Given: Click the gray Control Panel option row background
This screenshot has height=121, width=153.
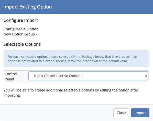Looking at the screenshot, I should coord(76,77).
